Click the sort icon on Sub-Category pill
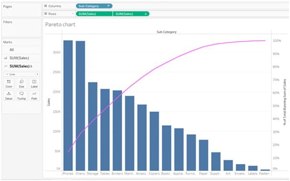The image size is (290, 181). 109,6
